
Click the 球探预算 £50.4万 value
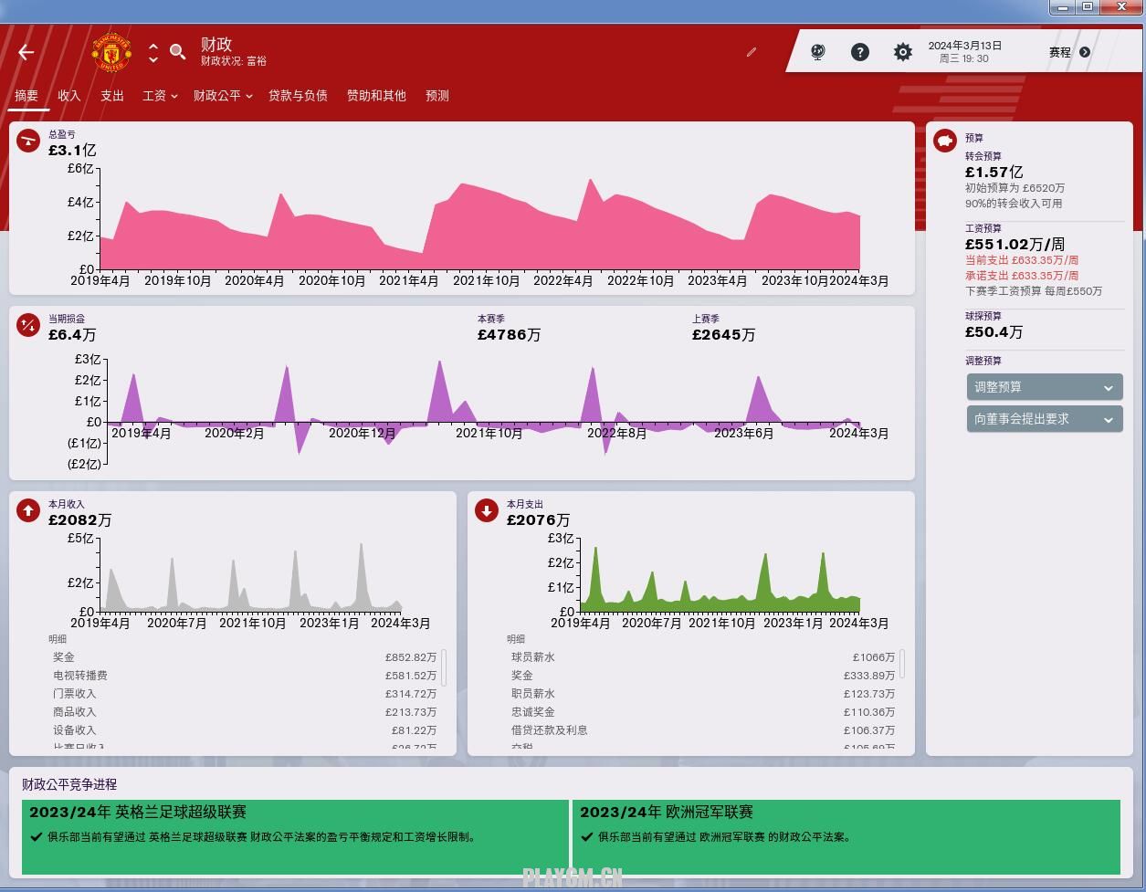point(994,331)
